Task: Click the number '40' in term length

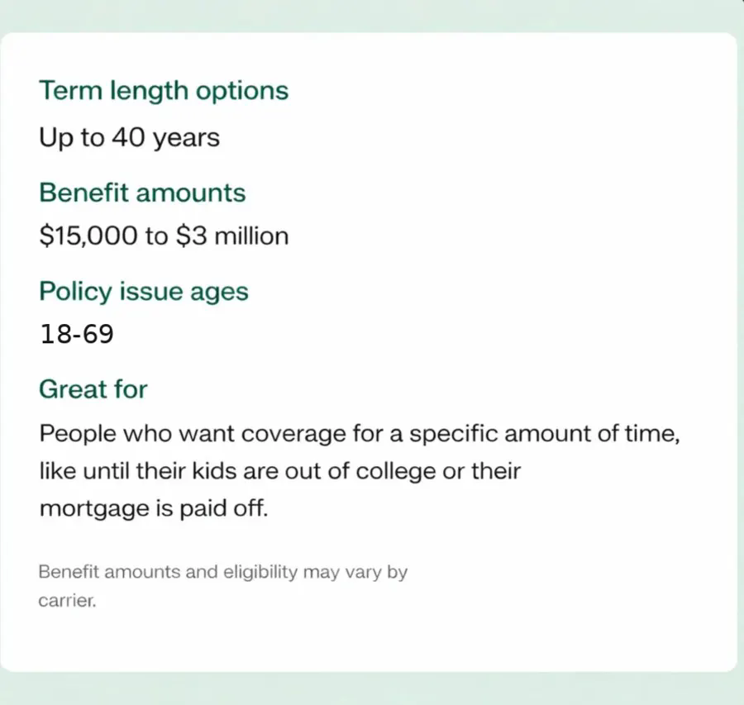Action: click(128, 137)
